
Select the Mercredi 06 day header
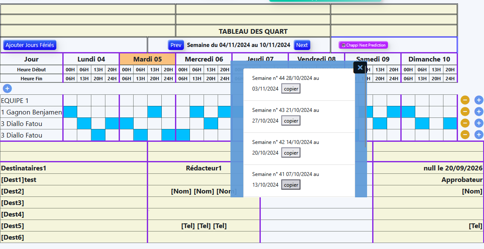tap(204, 59)
